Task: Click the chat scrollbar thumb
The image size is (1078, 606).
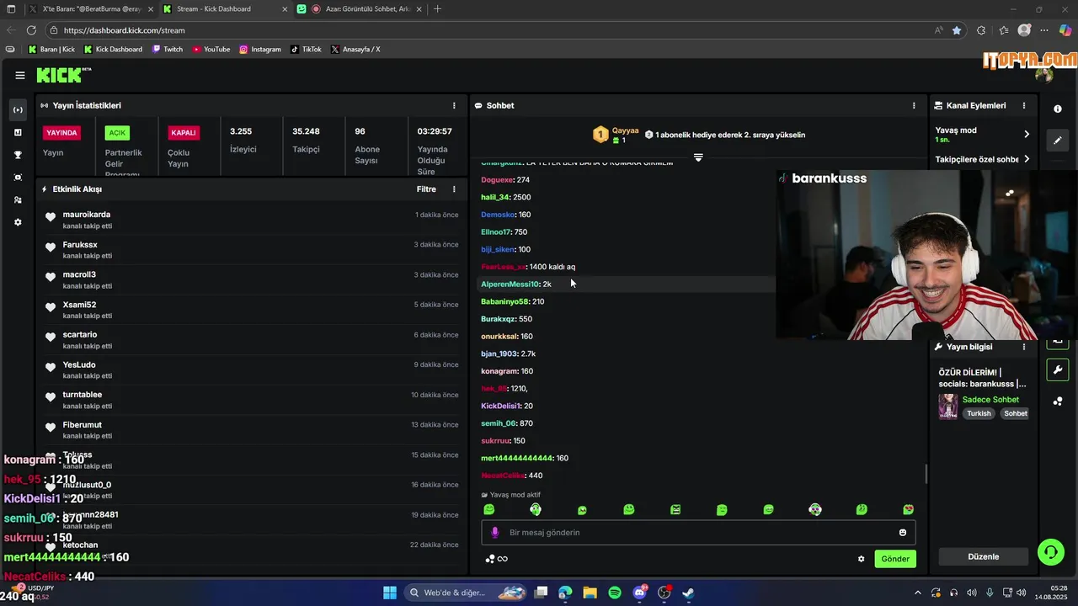Action: pos(926,474)
